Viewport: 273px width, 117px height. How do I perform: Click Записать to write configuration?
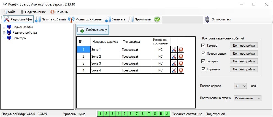[115, 19]
